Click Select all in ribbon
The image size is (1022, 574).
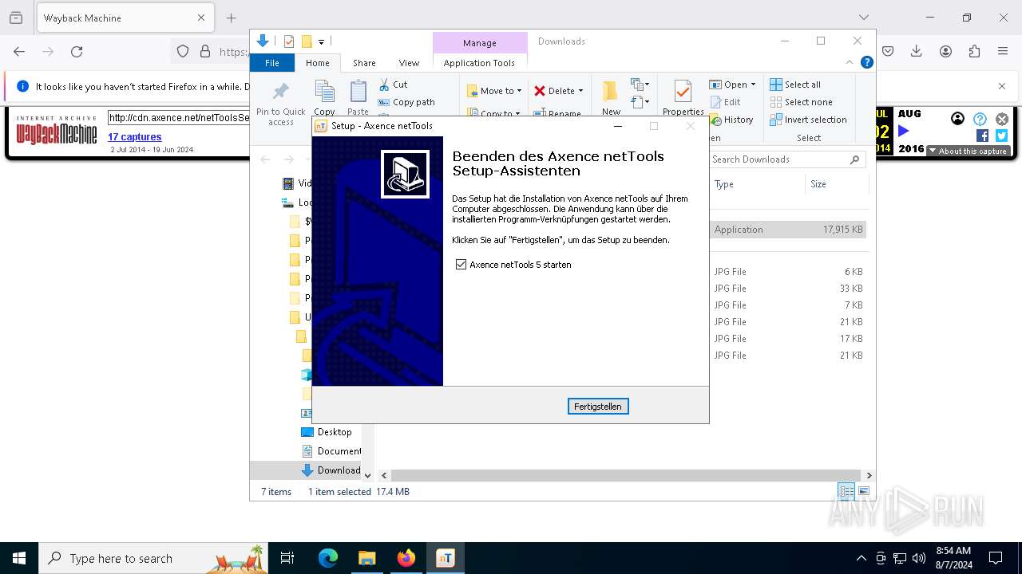click(x=795, y=85)
